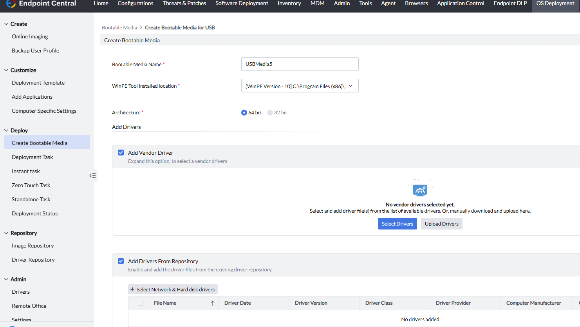This screenshot has width=580, height=327.
Task: Click the Upload Drivers button
Action: (x=442, y=224)
